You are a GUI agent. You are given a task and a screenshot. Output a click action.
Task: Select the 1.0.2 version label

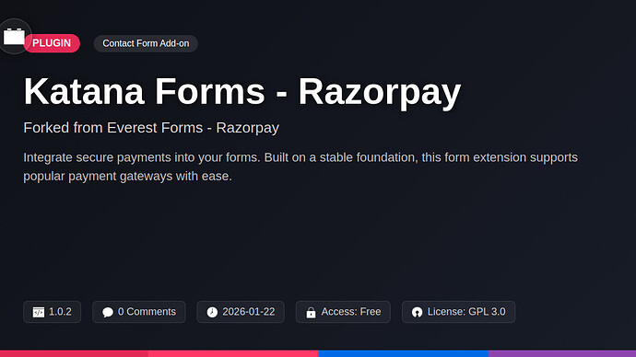click(x=60, y=312)
